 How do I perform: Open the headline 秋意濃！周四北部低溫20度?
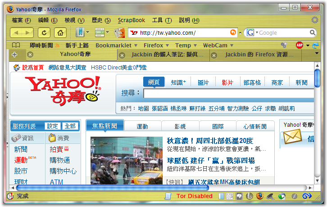coord(210,141)
